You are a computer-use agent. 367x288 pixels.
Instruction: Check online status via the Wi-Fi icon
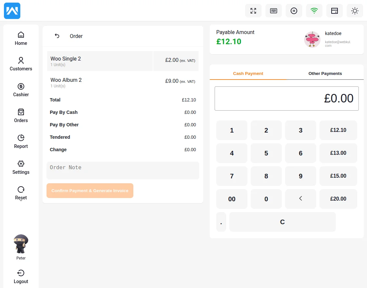point(314,10)
